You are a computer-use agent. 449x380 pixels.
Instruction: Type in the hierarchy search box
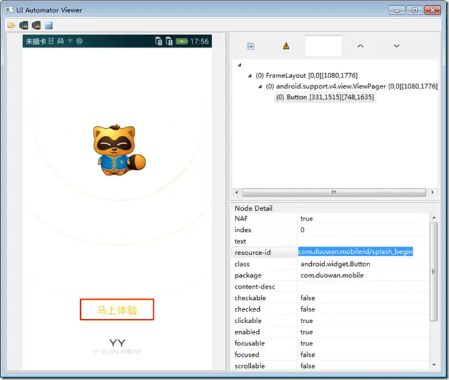coord(323,45)
